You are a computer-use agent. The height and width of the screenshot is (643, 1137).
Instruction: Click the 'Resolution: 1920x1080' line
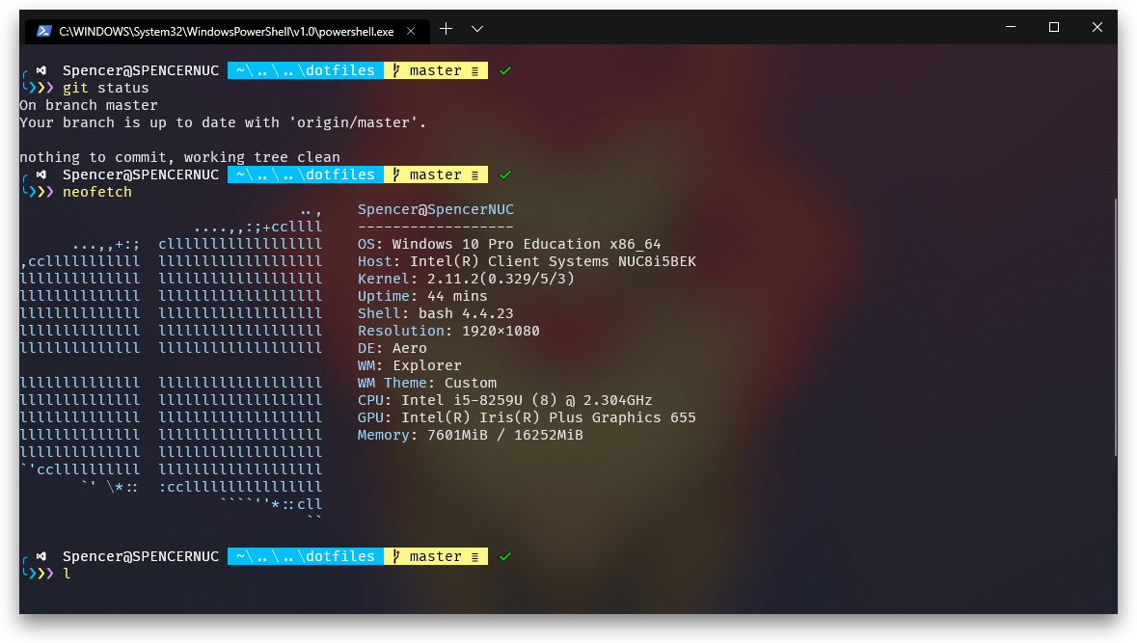pyautogui.click(x=448, y=332)
